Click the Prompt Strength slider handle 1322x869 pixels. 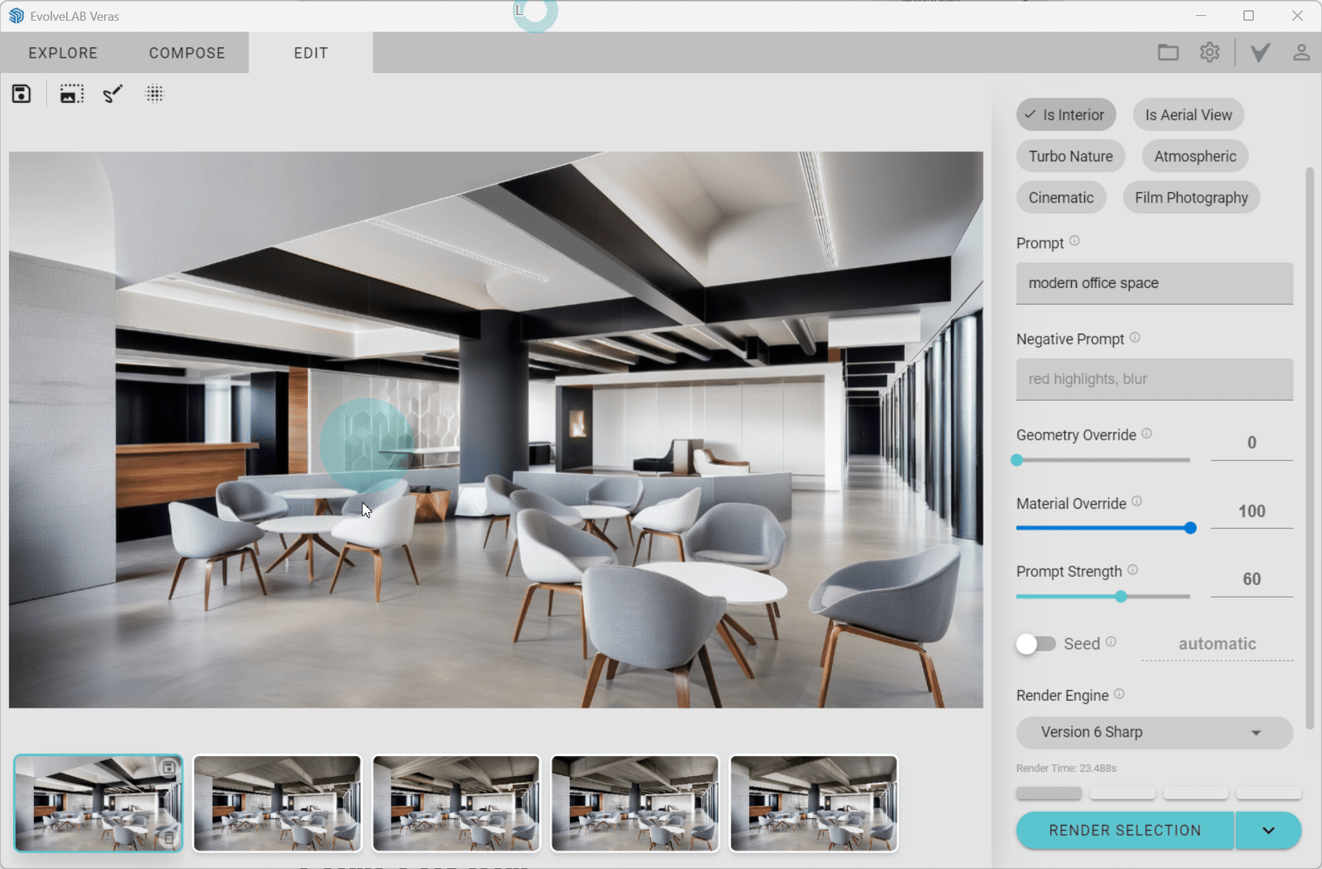(x=1121, y=596)
